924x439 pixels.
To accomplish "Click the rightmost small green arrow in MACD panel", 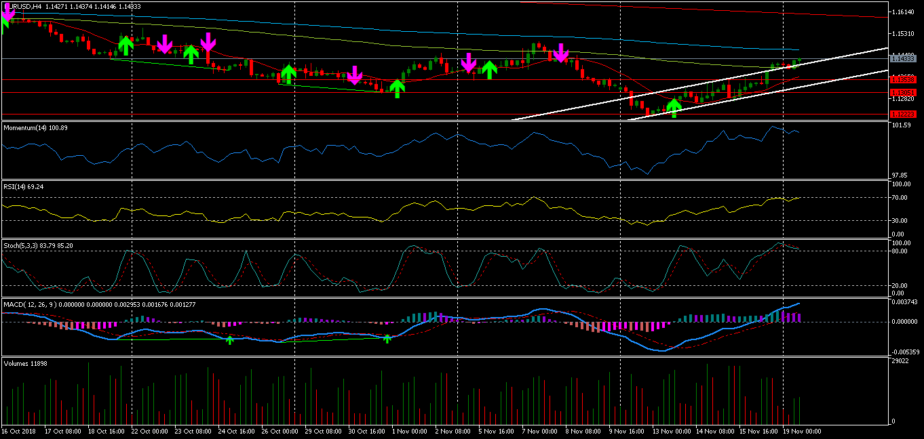I will coord(387,338).
